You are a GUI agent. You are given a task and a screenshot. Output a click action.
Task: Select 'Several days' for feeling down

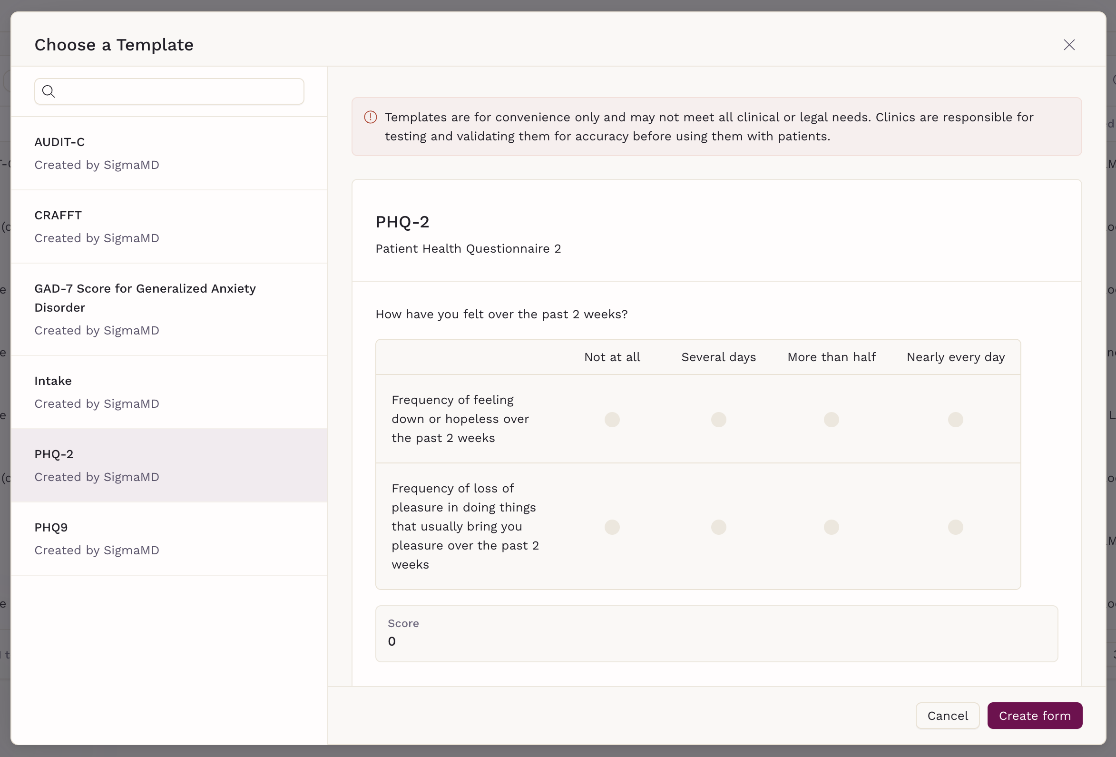click(718, 419)
